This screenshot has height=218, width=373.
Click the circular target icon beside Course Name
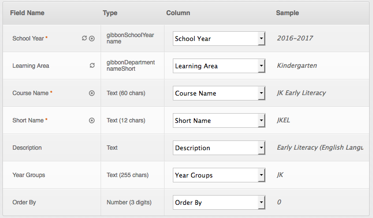92,93
